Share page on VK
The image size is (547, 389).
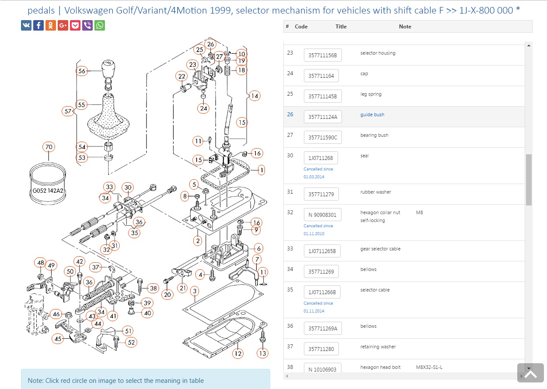[26, 25]
